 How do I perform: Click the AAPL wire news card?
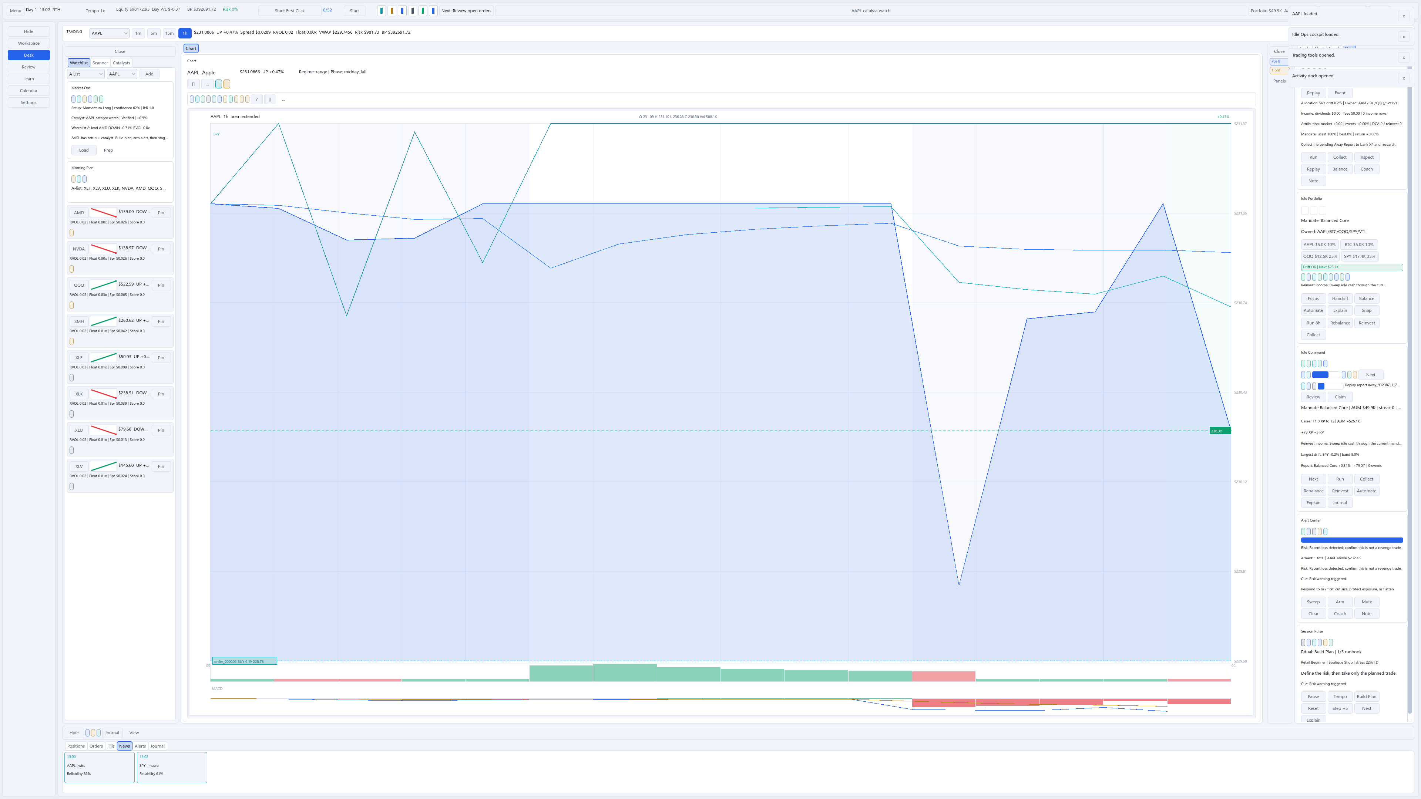pos(99,767)
